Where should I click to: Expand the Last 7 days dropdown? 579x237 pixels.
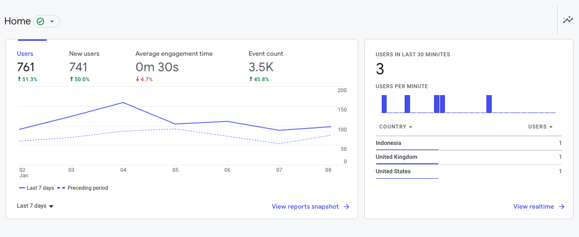(35, 206)
